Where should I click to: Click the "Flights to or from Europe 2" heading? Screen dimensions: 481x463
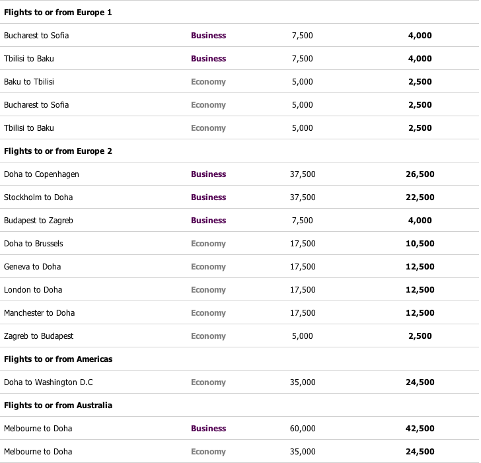pyautogui.click(x=58, y=151)
